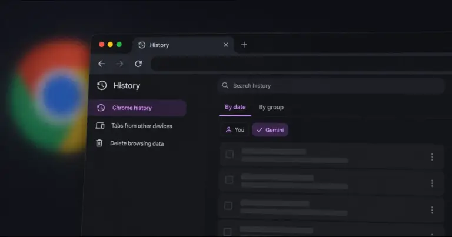
Task: Click the Search history field
Action: pos(331,86)
